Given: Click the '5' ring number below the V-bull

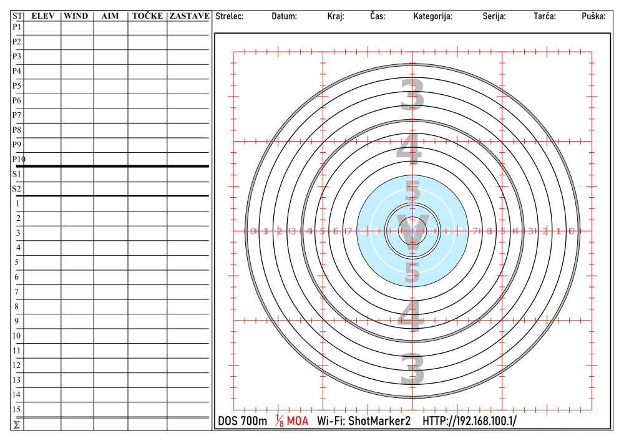Looking at the screenshot, I should 411,273.
